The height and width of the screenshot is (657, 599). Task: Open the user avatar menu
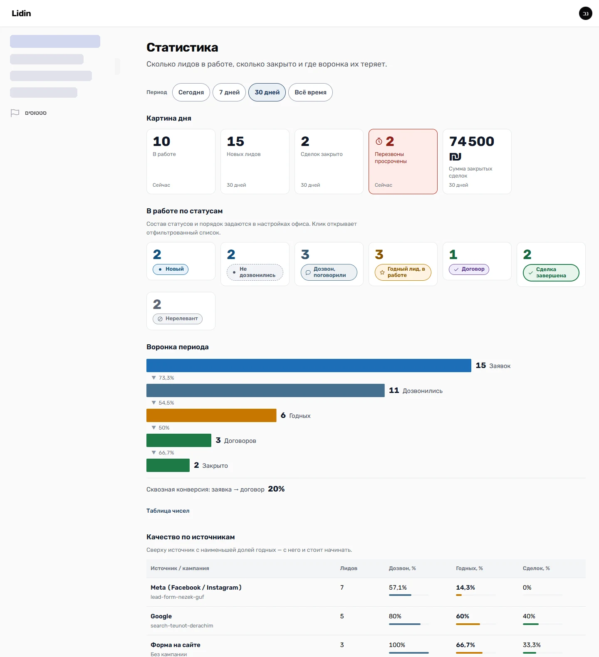[585, 13]
